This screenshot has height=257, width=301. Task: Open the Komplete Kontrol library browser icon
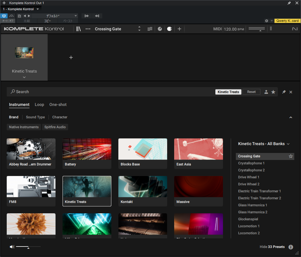tap(78, 29)
